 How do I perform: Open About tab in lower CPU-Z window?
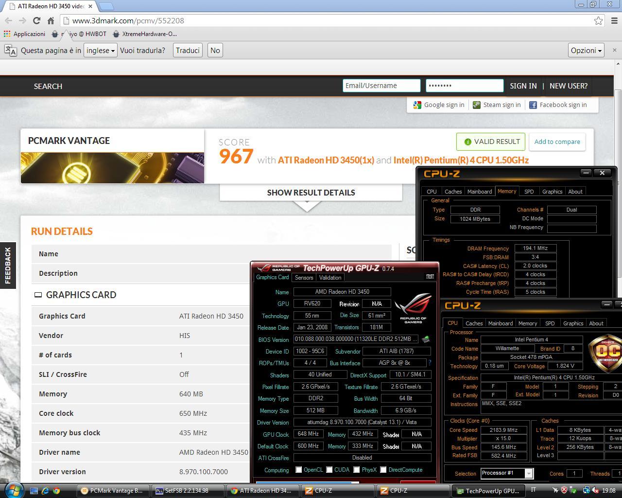point(596,323)
